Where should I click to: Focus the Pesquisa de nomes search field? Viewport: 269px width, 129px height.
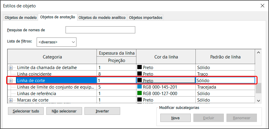click(100, 30)
